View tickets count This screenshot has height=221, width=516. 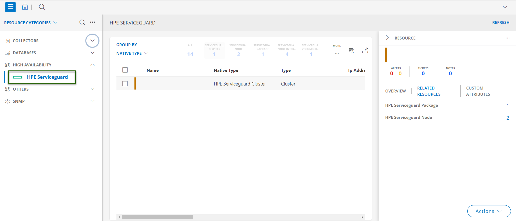[423, 73]
